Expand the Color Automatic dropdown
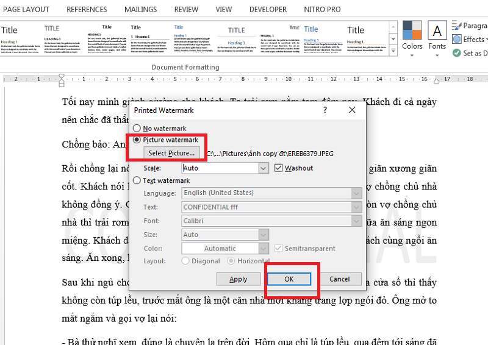 click(x=264, y=248)
